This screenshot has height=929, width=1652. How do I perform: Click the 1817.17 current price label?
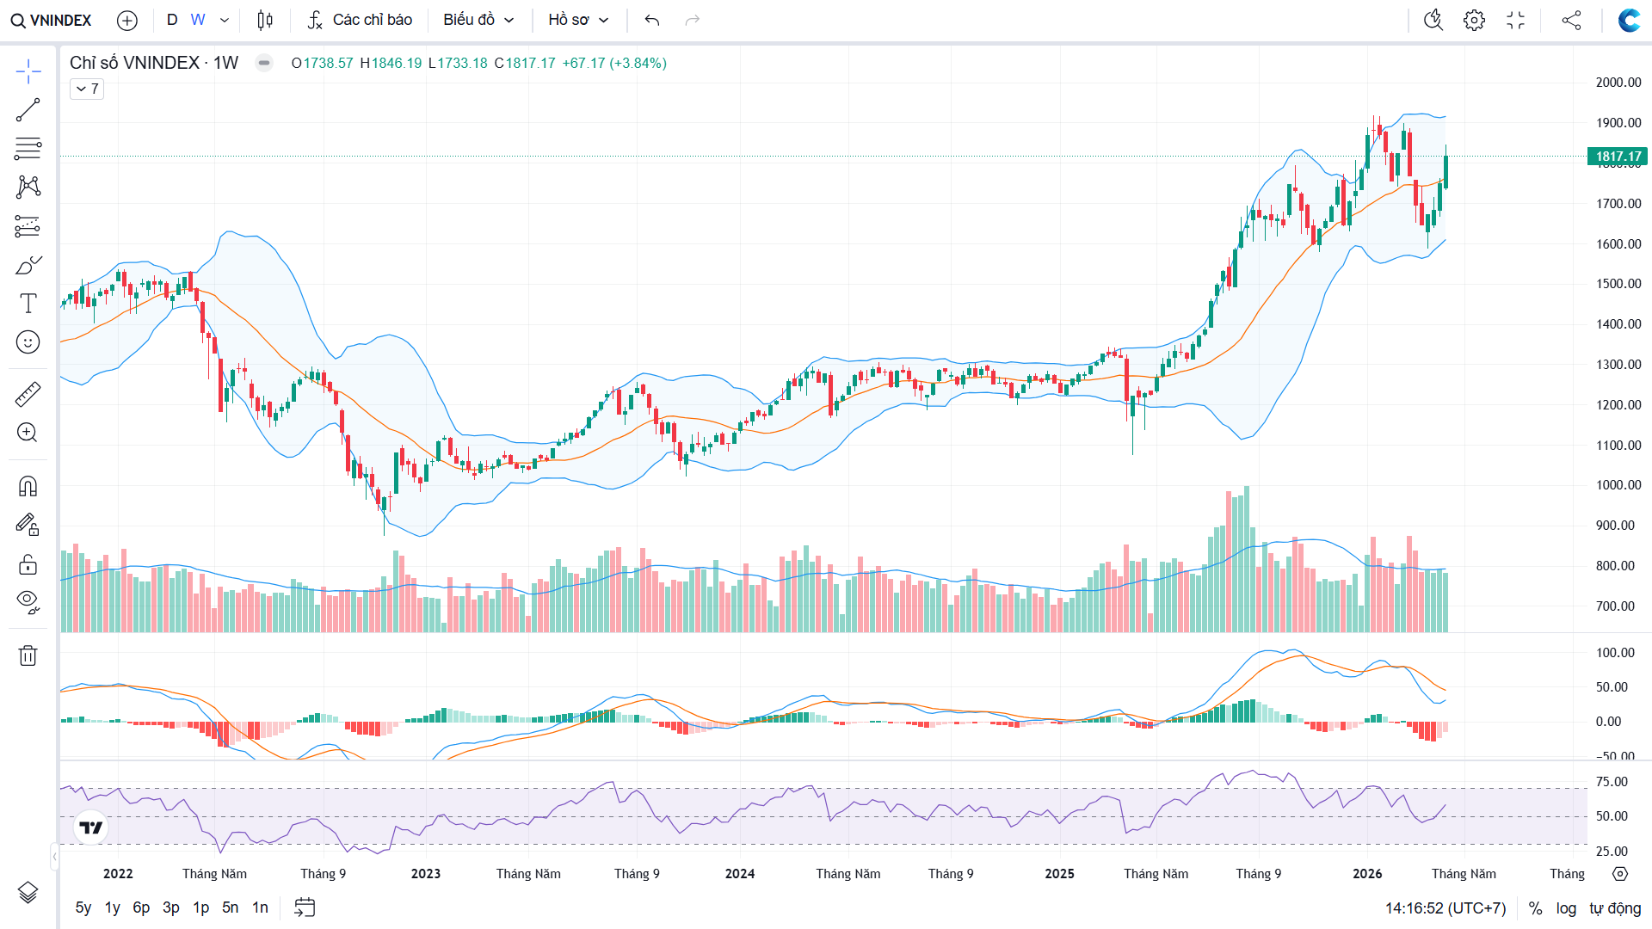(x=1618, y=157)
